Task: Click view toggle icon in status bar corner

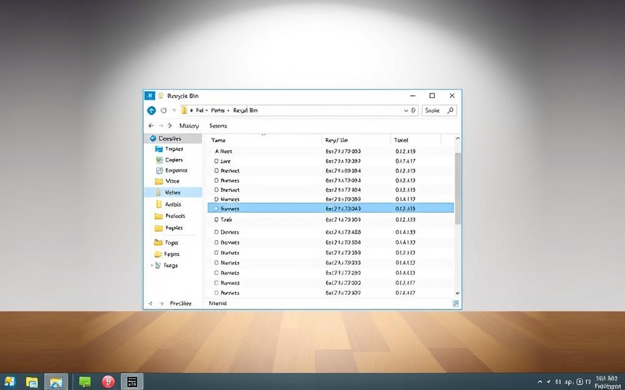Action: 455,303
